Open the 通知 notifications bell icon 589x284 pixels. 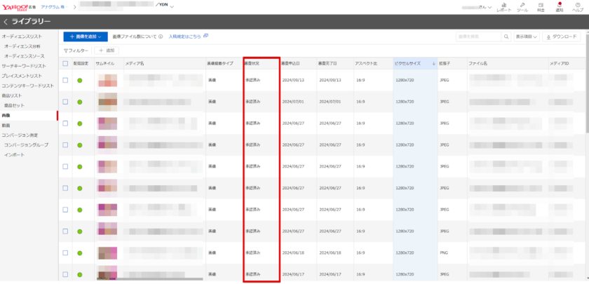559,7
